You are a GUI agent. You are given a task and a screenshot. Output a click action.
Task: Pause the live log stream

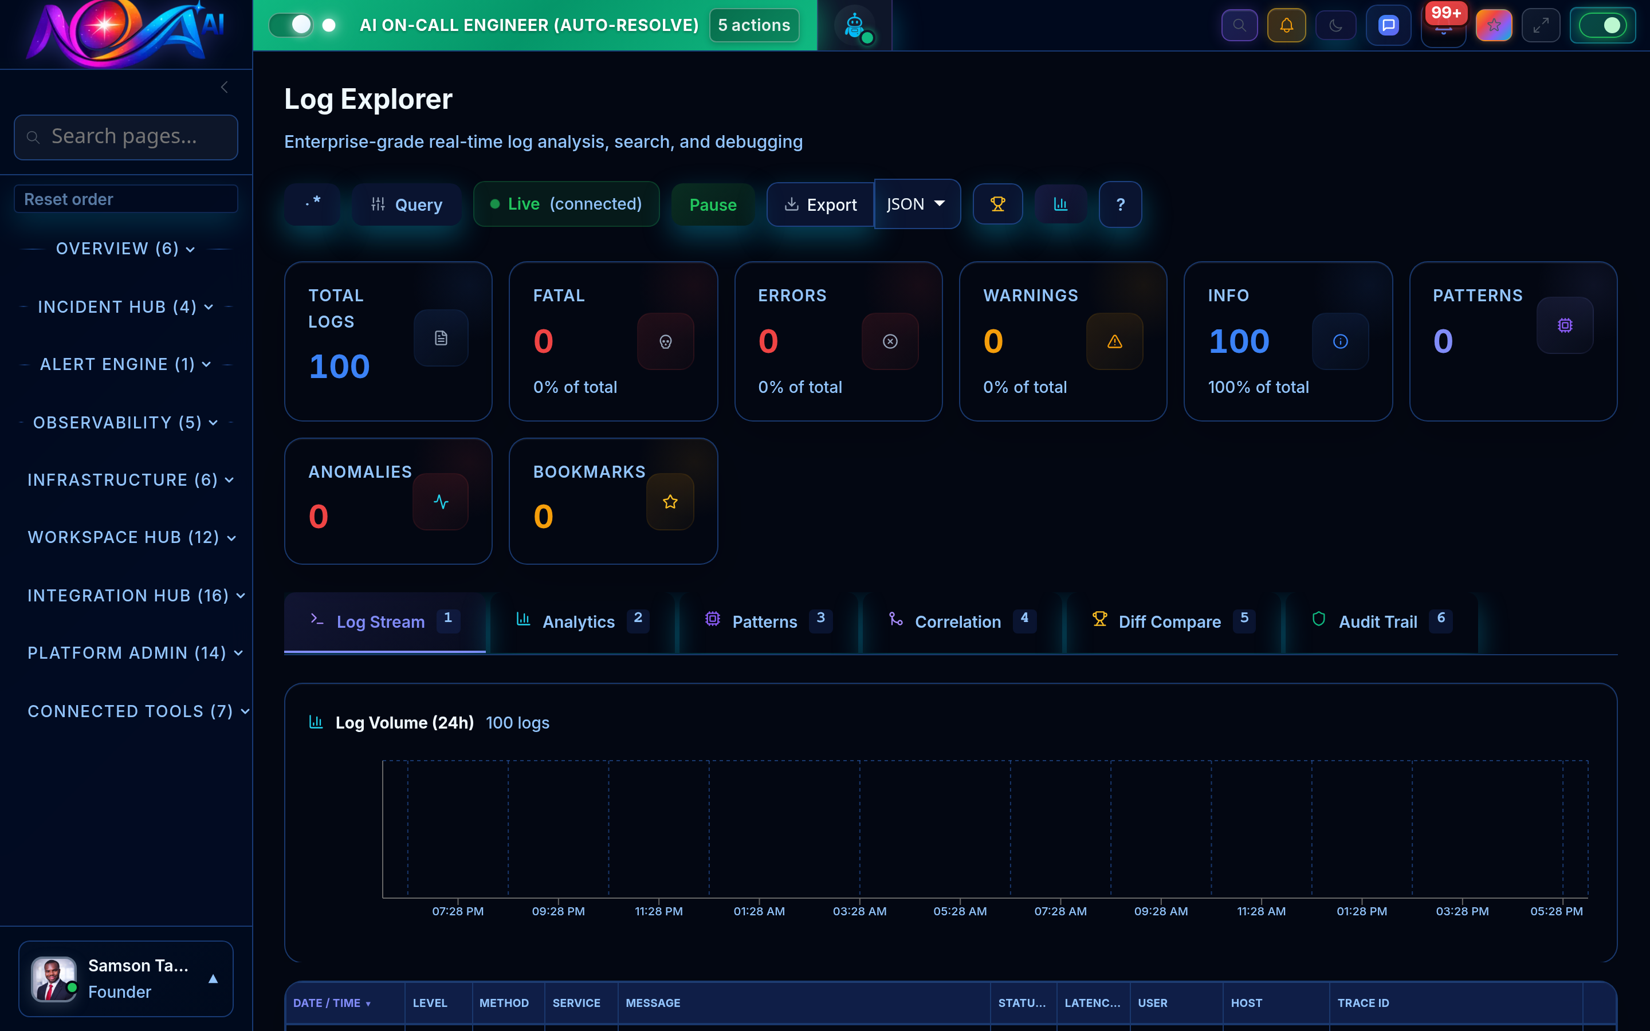713,204
